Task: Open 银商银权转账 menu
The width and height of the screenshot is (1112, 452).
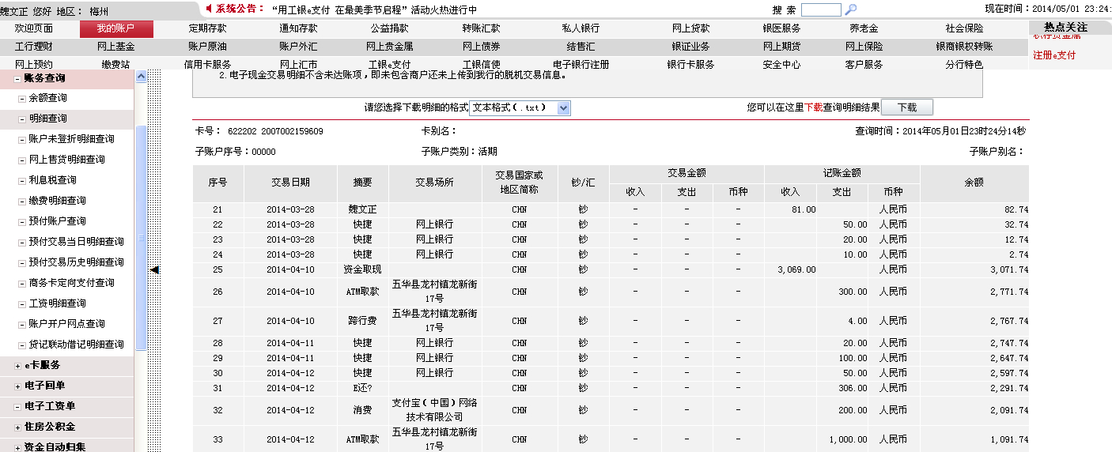Action: point(964,47)
